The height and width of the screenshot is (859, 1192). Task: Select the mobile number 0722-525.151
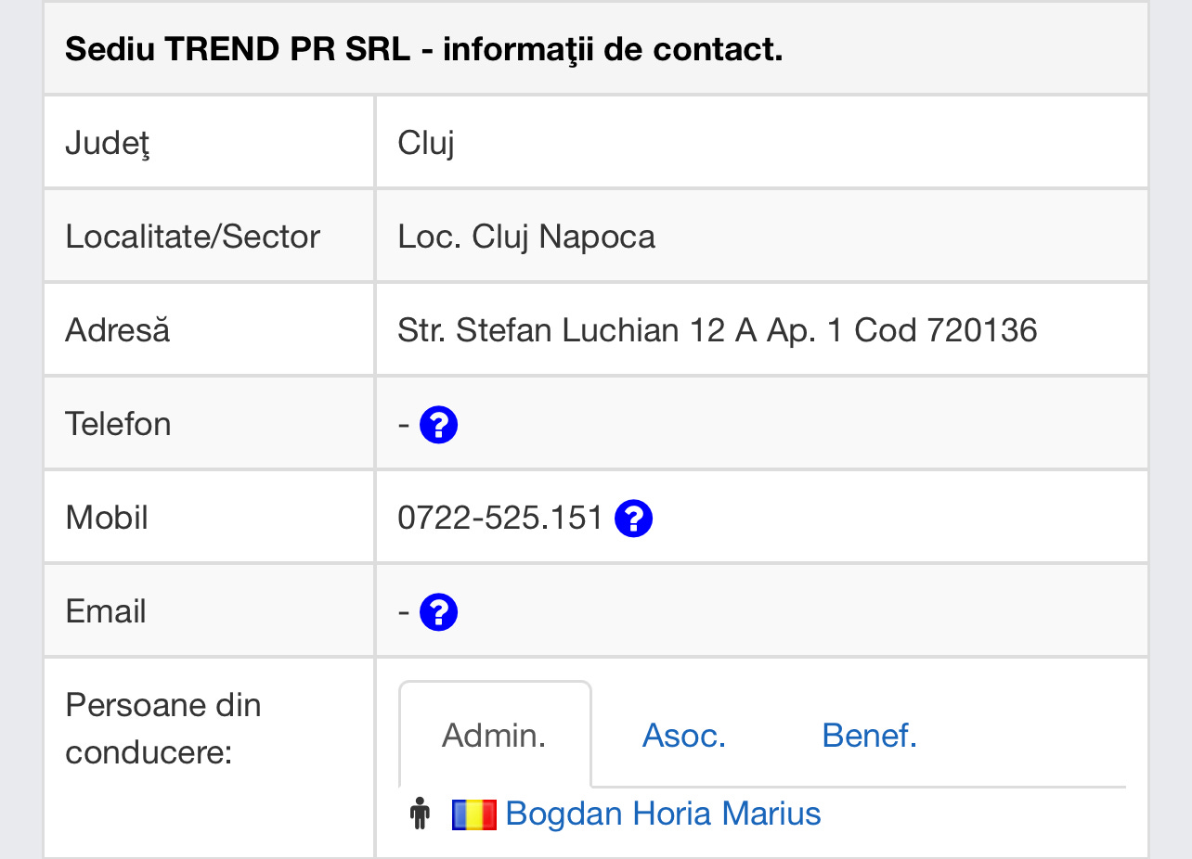coord(500,518)
